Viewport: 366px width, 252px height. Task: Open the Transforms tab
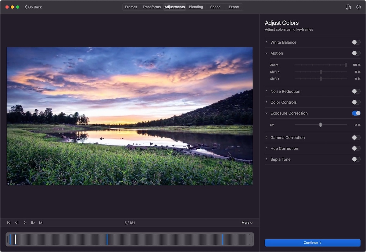152,7
